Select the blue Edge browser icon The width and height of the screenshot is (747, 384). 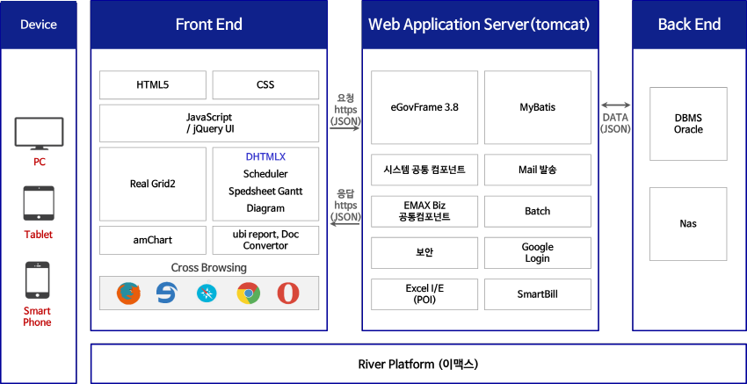coord(167,293)
